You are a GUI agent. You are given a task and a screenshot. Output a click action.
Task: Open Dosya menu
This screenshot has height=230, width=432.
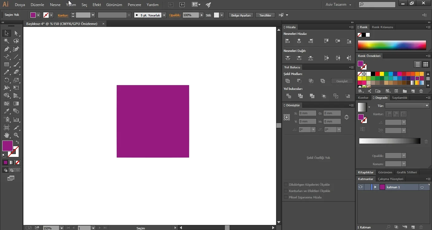(20, 5)
